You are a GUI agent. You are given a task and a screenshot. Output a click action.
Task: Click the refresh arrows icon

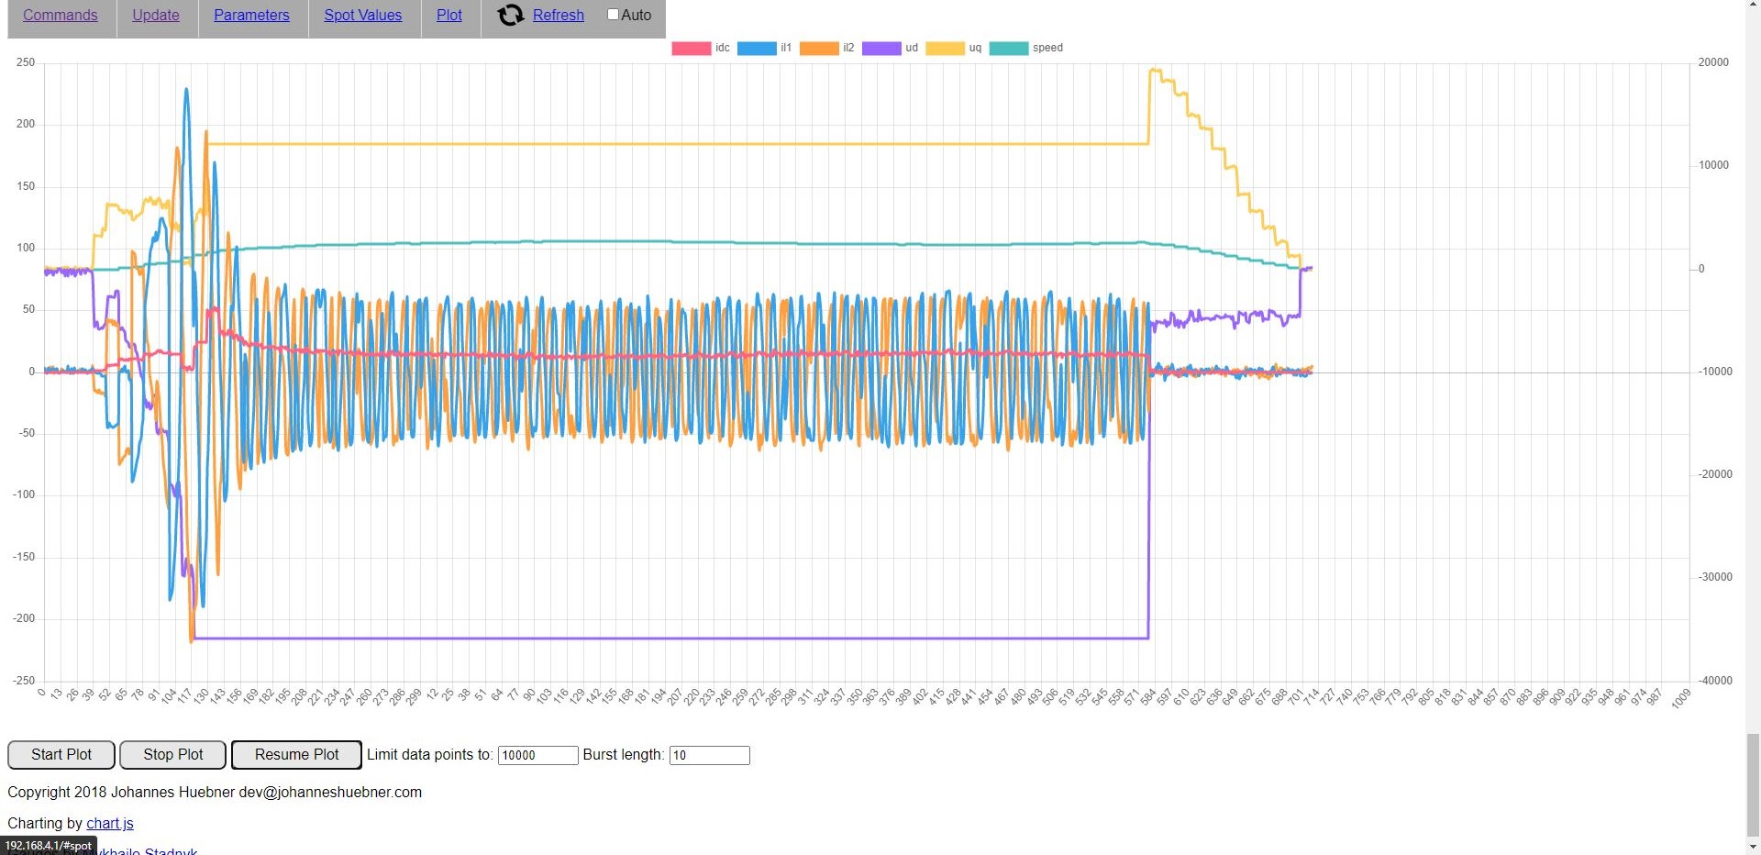(x=510, y=16)
